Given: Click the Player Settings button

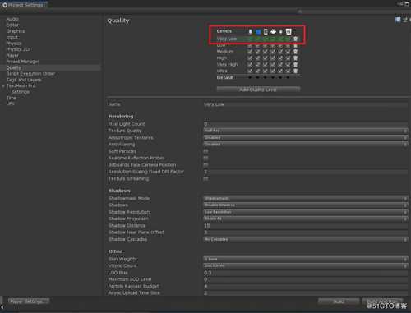Looking at the screenshot, I should [x=28, y=301].
